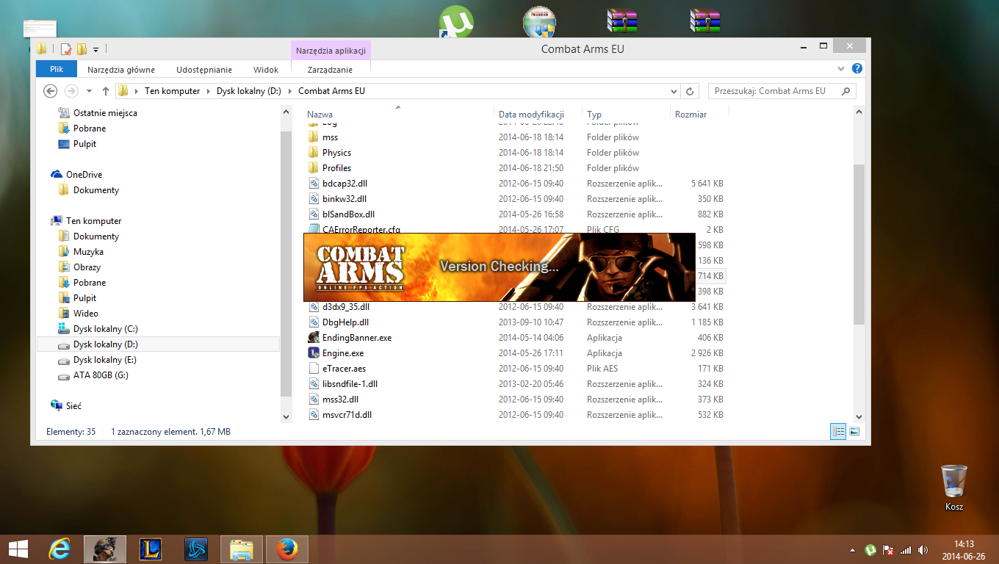Expand the ribbon chevron
This screenshot has width=999, height=564.
point(841,68)
